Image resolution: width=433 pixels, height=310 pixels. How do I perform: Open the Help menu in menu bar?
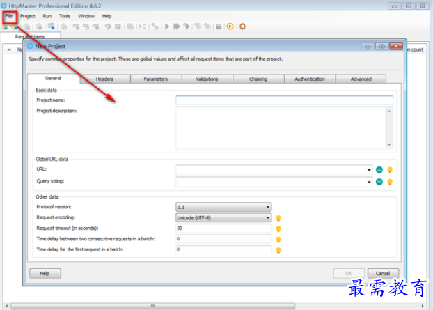(x=107, y=16)
